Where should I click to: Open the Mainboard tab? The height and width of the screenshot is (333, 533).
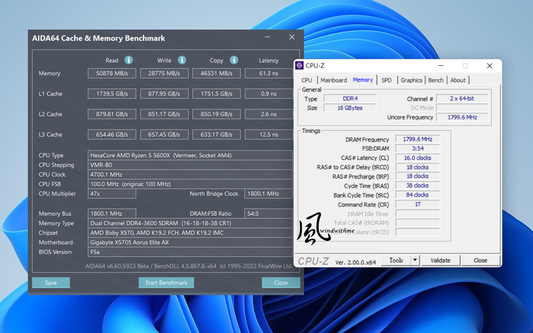pyautogui.click(x=333, y=81)
